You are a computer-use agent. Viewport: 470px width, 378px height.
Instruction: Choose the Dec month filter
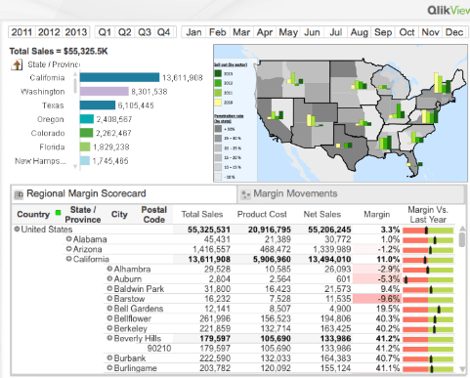[x=454, y=32]
